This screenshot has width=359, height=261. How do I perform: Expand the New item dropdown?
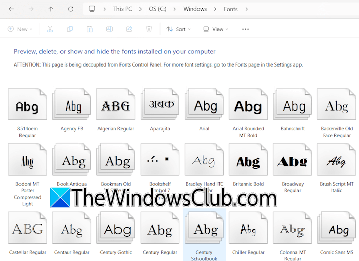[20, 29]
